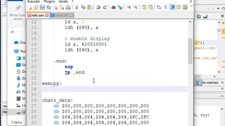Toggle show all characters pilcrow icon

tap(166, 7)
